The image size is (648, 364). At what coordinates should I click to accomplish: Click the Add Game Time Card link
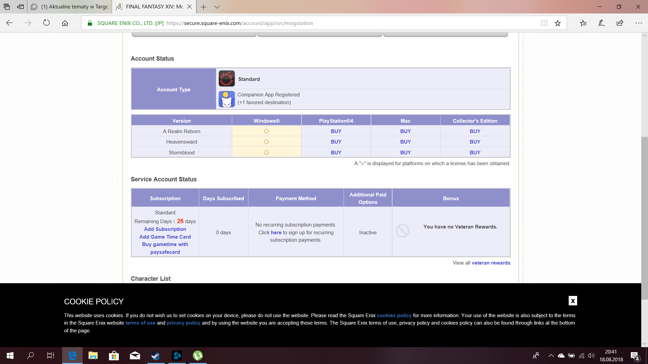[165, 237]
